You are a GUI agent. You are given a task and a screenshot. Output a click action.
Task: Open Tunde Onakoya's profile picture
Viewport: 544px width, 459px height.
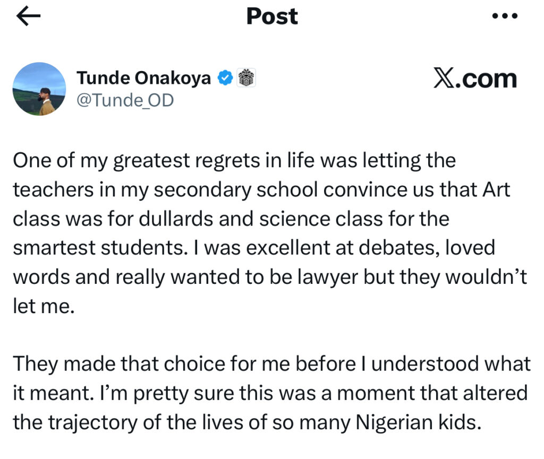point(40,89)
